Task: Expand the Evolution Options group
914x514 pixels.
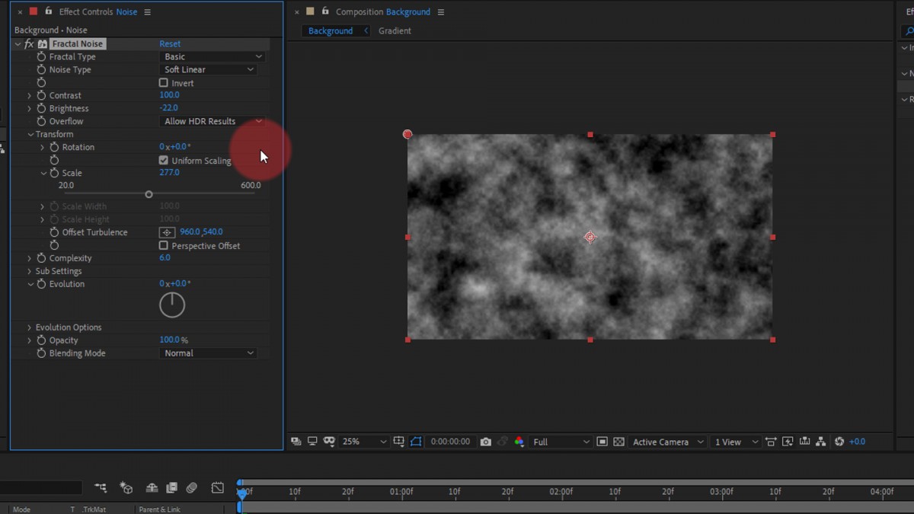Action: [x=30, y=327]
